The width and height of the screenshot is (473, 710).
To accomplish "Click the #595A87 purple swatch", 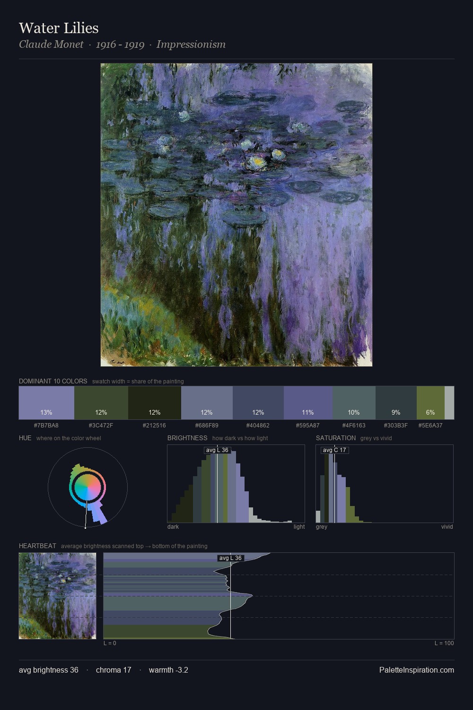I will [x=308, y=403].
